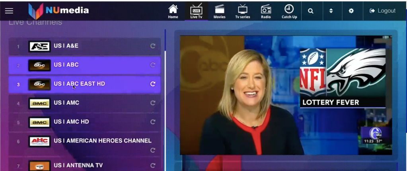Open the Catch Up section
This screenshot has height=171, width=407.
point(289,12)
